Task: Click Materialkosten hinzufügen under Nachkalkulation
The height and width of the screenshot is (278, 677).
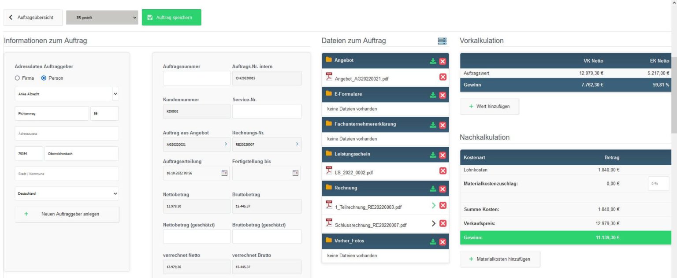Action: [500, 259]
